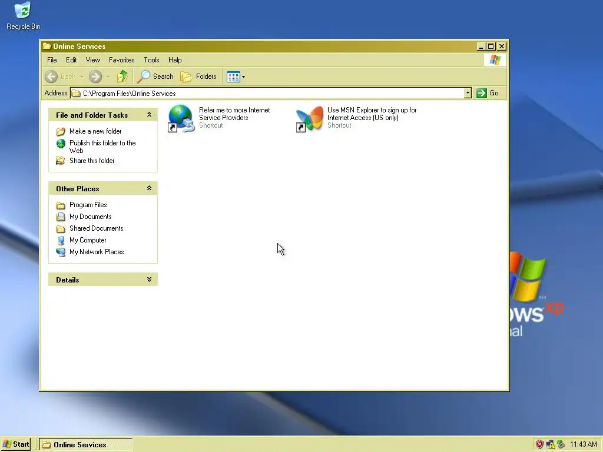Click the My Documents icon
Screen dimensions: 603x452
61,217
